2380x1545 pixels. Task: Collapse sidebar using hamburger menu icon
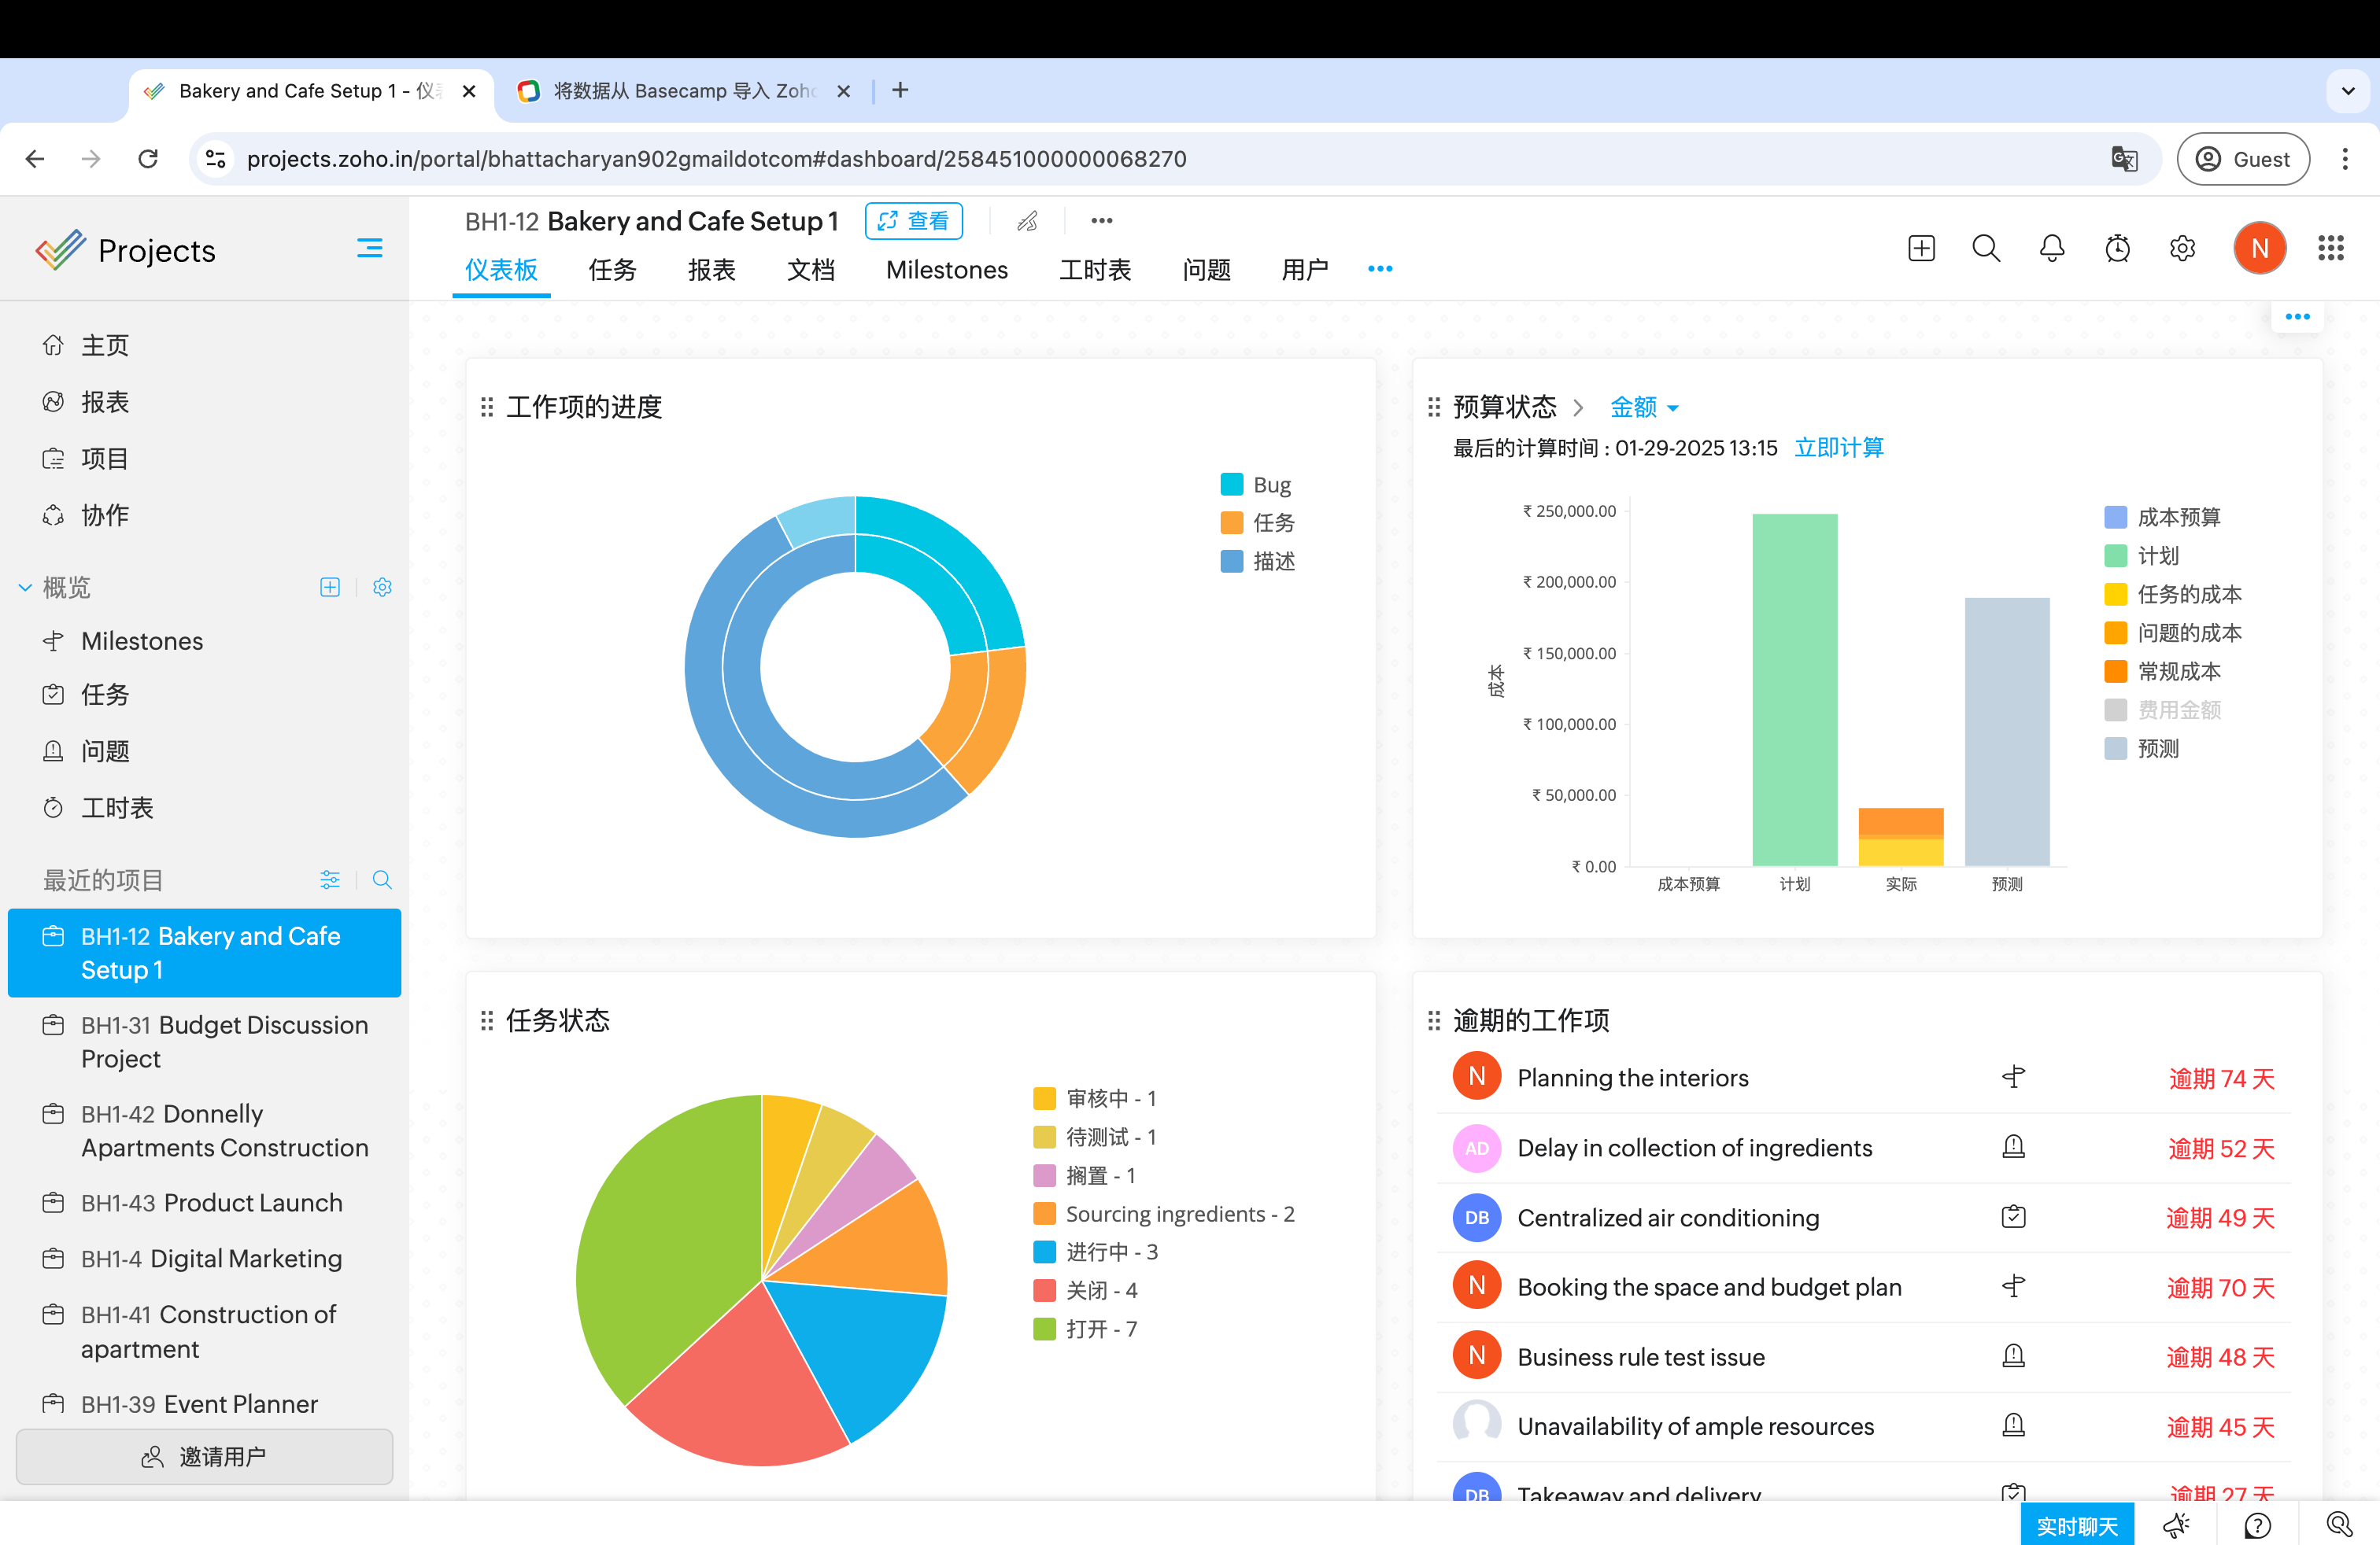point(369,249)
